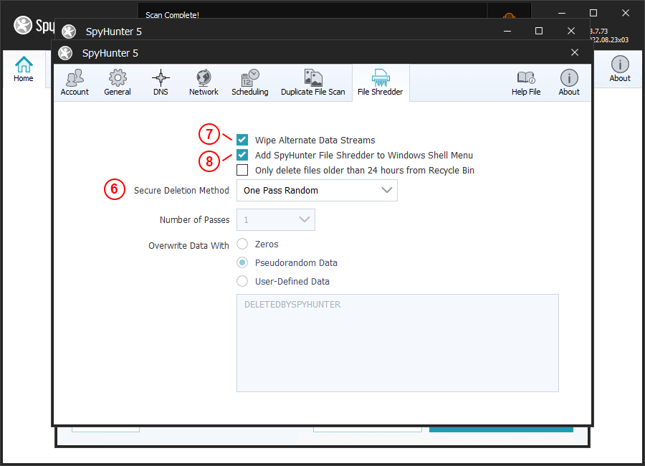Click the About info icon in settings
Viewport: 645px width, 466px height.
(569, 78)
